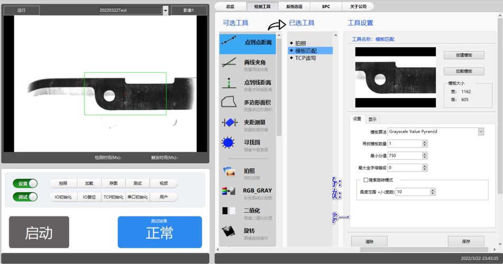Select the 夹距测量 tool icon

point(230,122)
